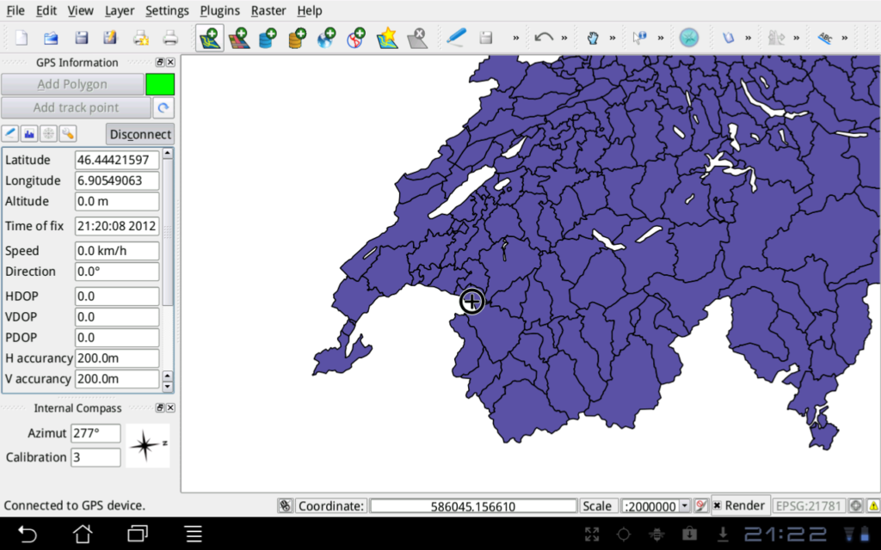The image size is (881, 550).
Task: Expand hidden tools after the Save Edits icon
Action: 516,38
